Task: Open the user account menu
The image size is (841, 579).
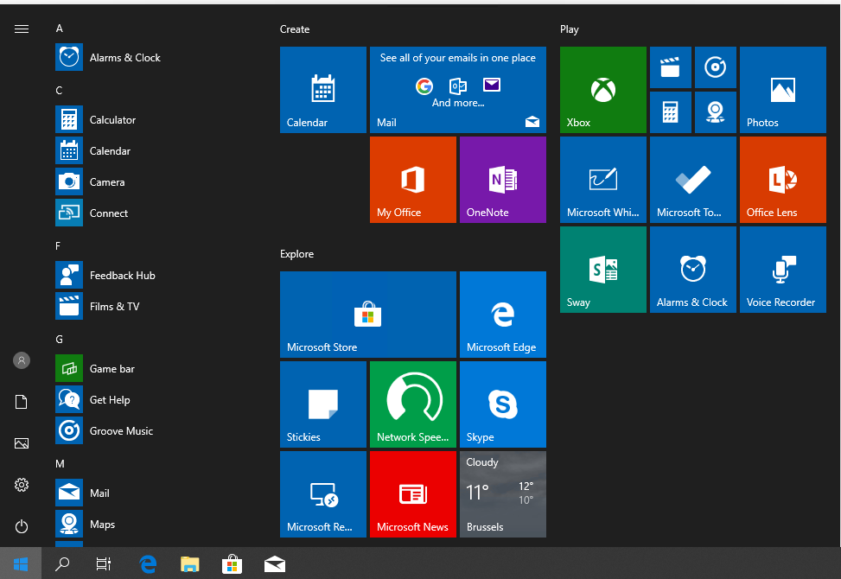Action: [22, 360]
